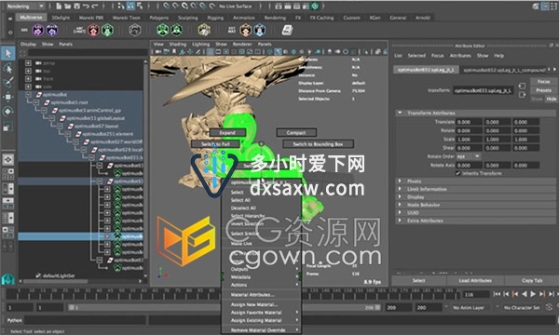Click the grey hexagon Multiverse shelf icon
Viewport: 559px width, 335px height.
pyautogui.click(x=135, y=31)
